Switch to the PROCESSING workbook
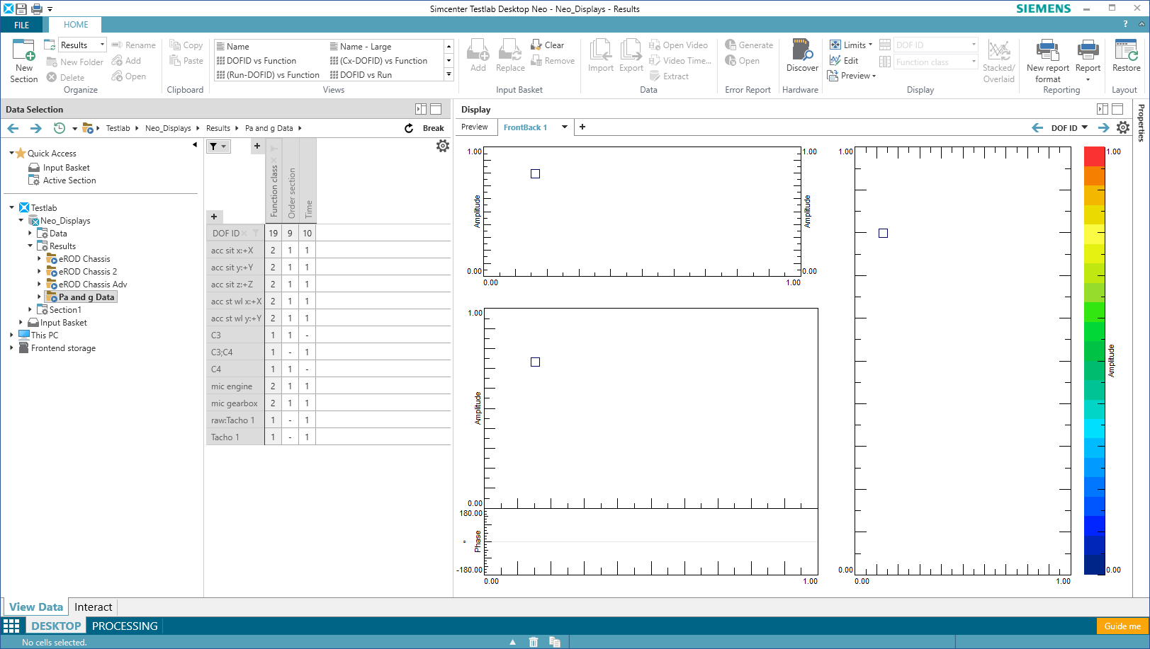This screenshot has width=1150, height=649. point(125,626)
